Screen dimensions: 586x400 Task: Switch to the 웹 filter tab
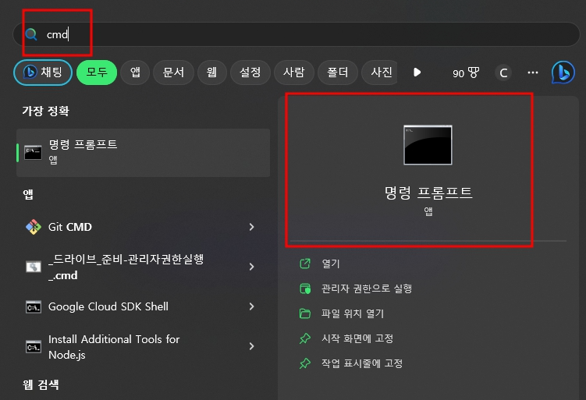click(212, 73)
